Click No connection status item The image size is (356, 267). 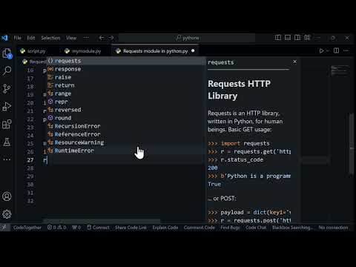[x=333, y=228]
